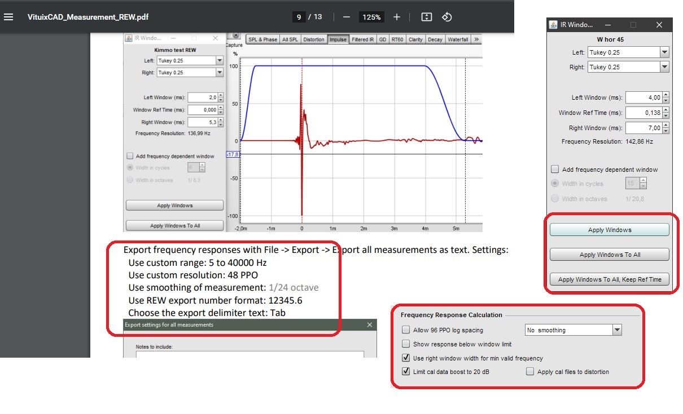The width and height of the screenshot is (683, 414).
Task: Uncheck Limit cal data boost to 20 dB
Action: pyautogui.click(x=405, y=372)
